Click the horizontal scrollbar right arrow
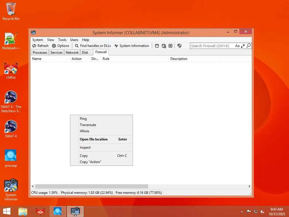This screenshot has width=289, height=217. click(x=249, y=186)
